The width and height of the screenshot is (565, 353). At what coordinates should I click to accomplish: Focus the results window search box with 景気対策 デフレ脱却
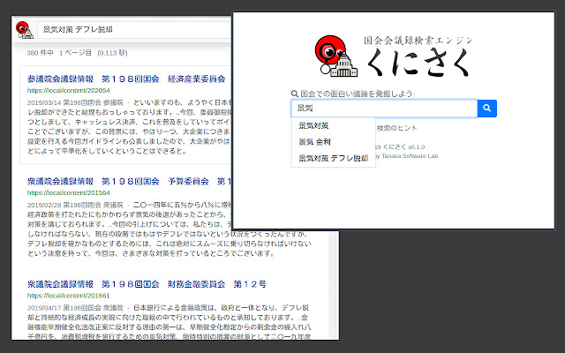click(x=135, y=30)
